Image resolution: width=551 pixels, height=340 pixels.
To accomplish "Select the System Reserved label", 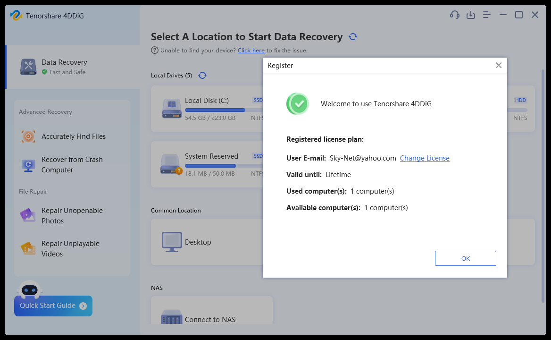I will click(211, 156).
